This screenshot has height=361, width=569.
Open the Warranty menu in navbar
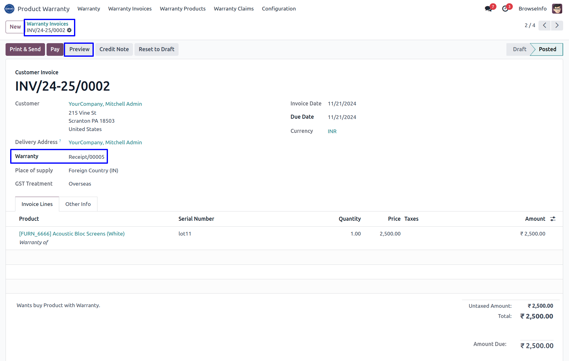pyautogui.click(x=89, y=9)
